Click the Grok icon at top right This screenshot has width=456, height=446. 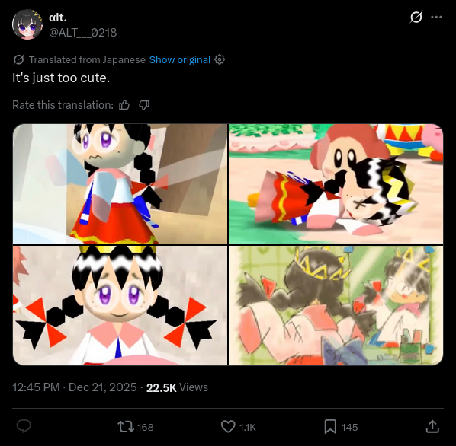[x=416, y=18]
